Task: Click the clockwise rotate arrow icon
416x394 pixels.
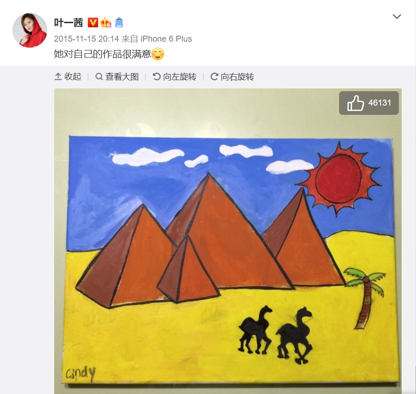Action: 214,77
